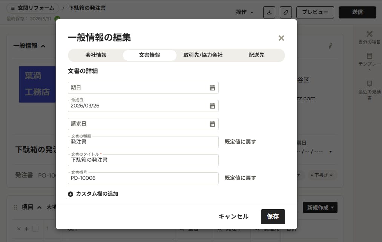Collapse the 一般情報 section
This screenshot has width=382, height=242.
[x=43, y=46]
